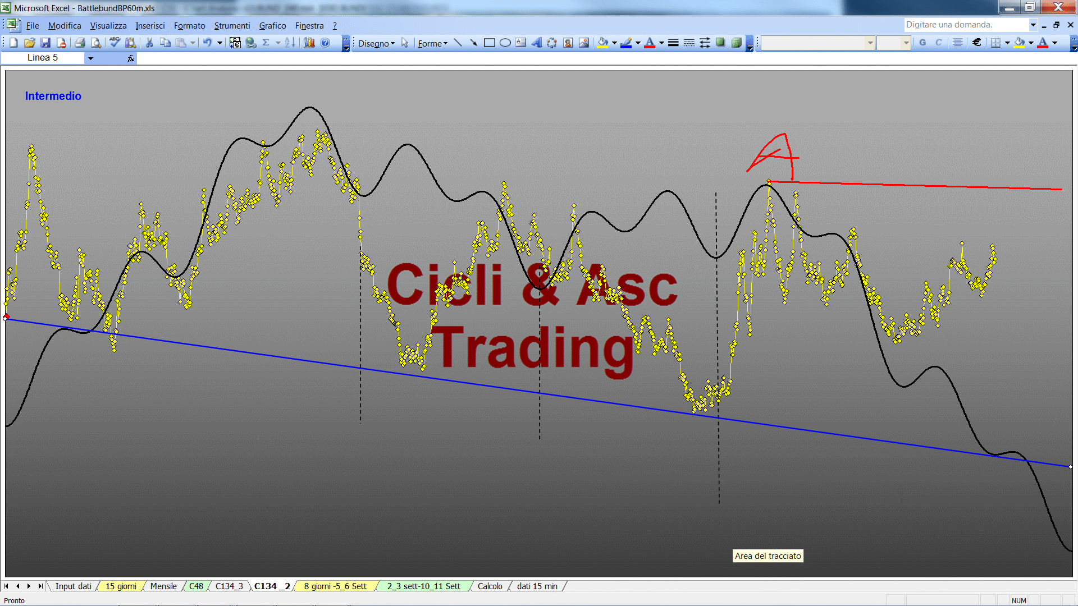Image resolution: width=1078 pixels, height=606 pixels.
Task: Click the Copy icon
Action: (x=165, y=43)
